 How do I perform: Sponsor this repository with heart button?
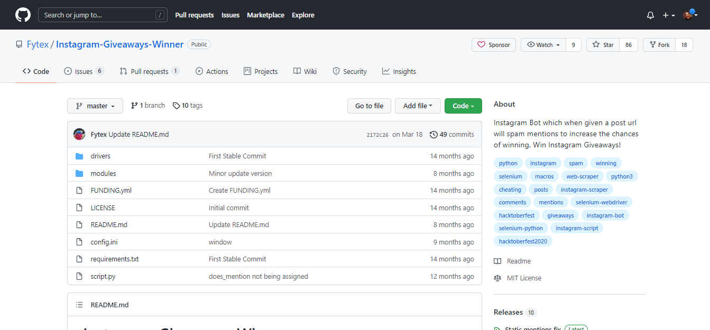point(494,45)
